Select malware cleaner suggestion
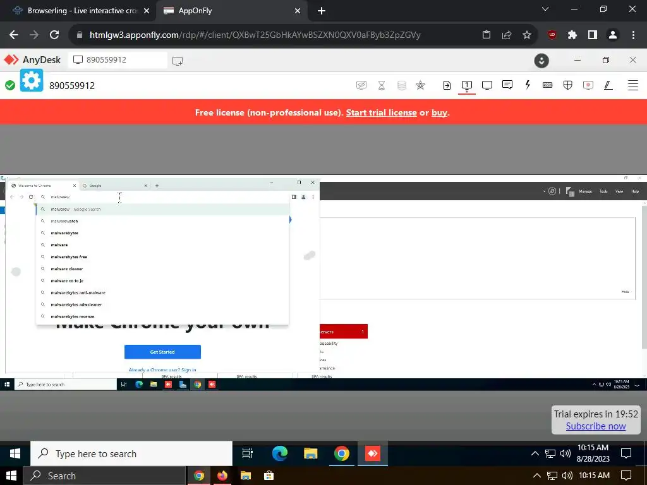 click(162, 269)
